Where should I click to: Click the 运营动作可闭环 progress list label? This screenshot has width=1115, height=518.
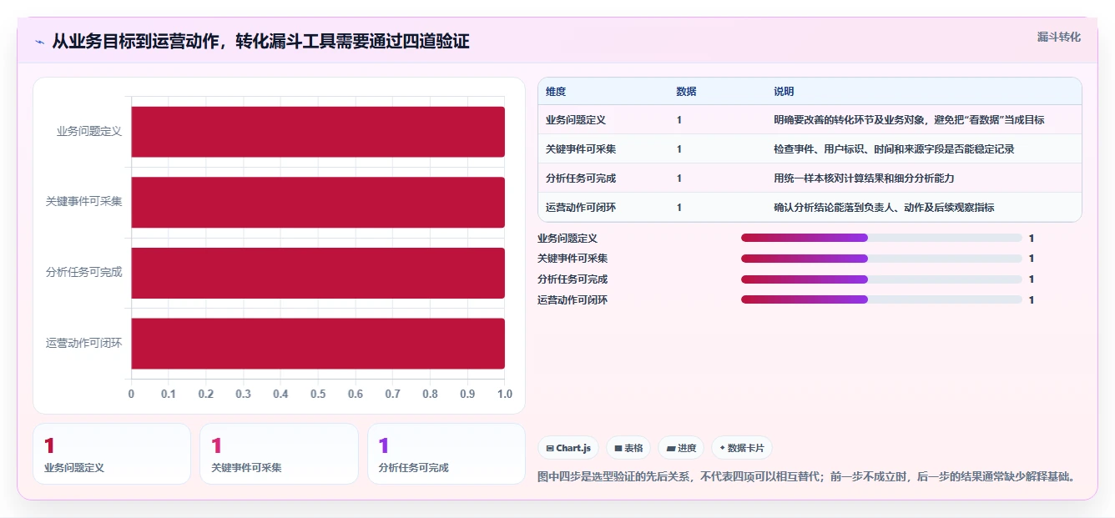573,300
